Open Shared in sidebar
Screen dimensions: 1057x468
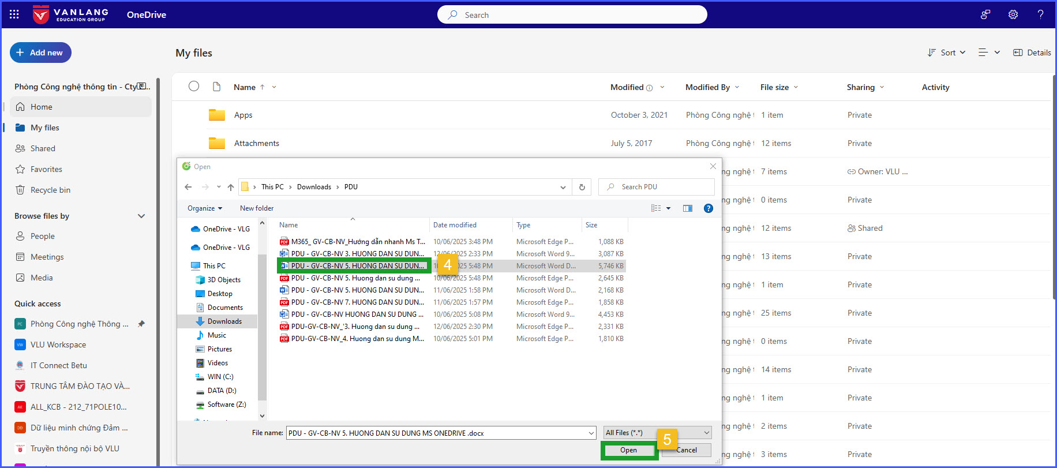click(81, 148)
